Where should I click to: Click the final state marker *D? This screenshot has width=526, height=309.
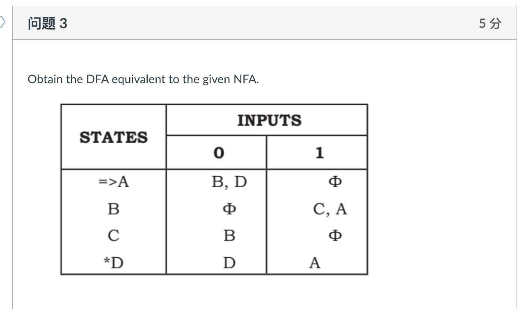click(x=113, y=262)
